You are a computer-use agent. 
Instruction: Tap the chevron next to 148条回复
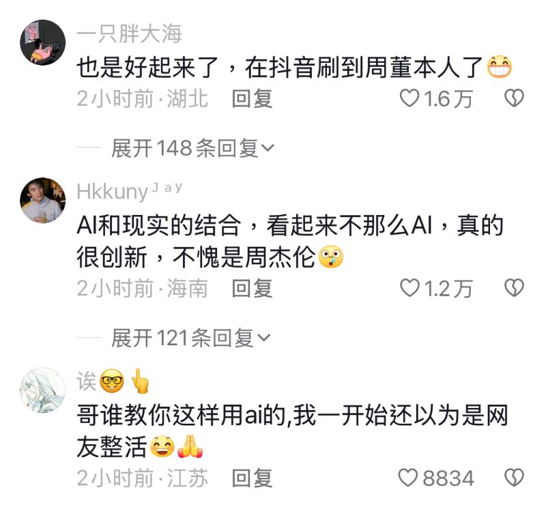[268, 148]
